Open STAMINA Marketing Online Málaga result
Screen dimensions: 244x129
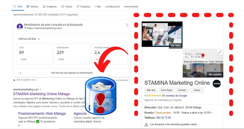tap(41, 94)
